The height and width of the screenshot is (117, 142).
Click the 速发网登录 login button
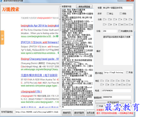point(79,113)
